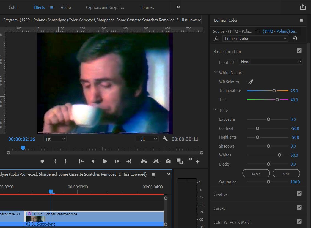Reset the Lumetri Color effect
The height and width of the screenshot is (228, 311).
pyautogui.click(x=295, y=39)
